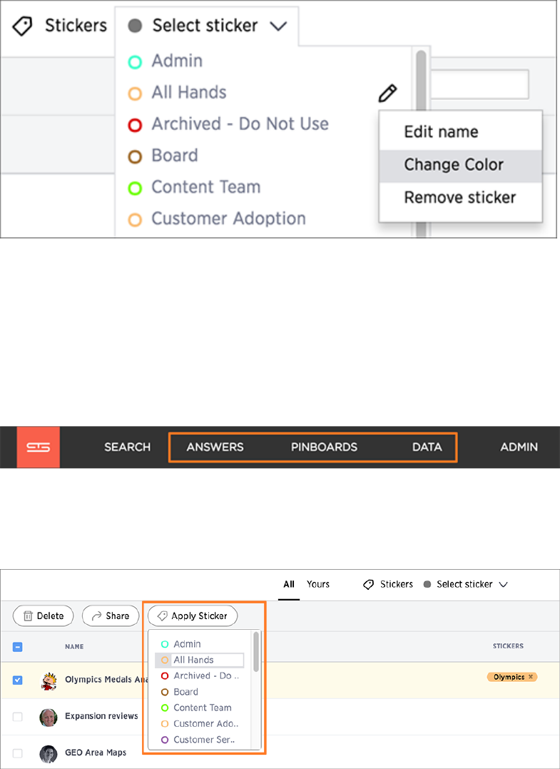560x769 pixels.
Task: Click the Expansion reviews user avatar
Action: tap(49, 716)
